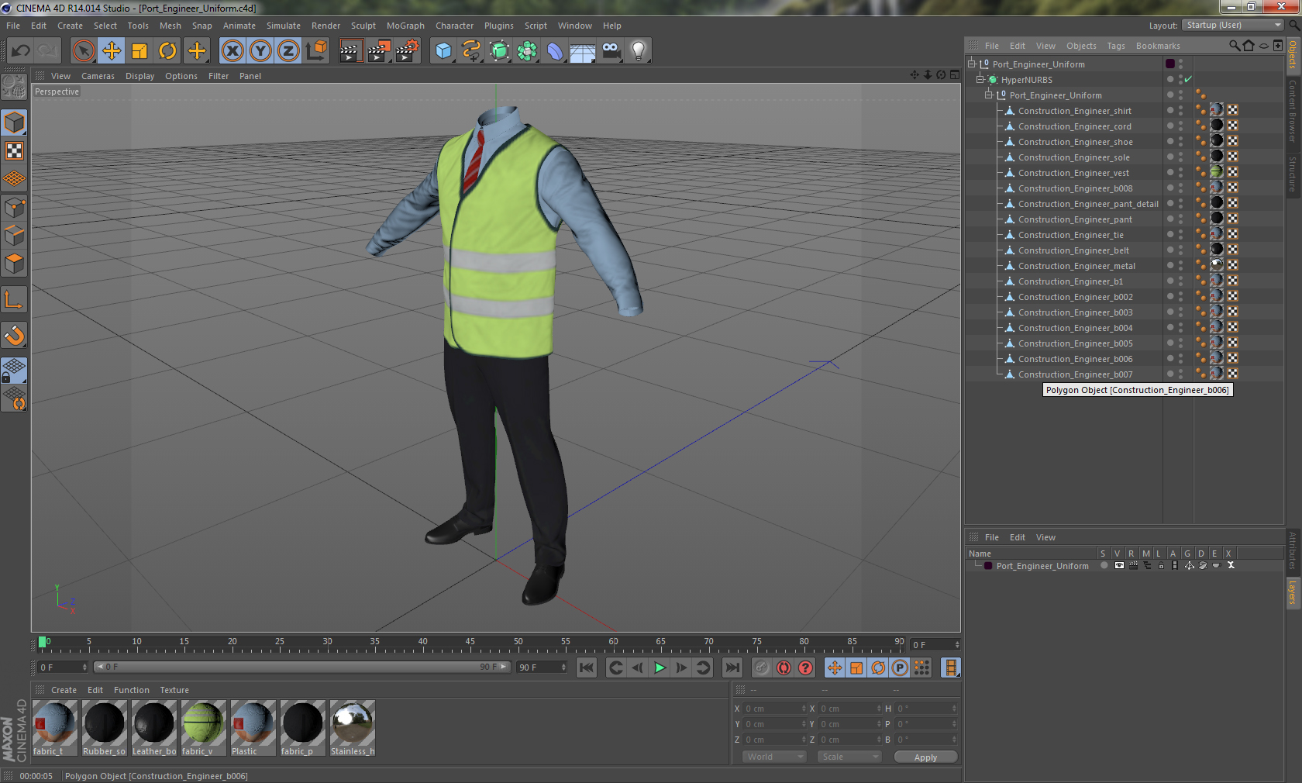1302x783 pixels.
Task: Go to start of animation
Action: (x=587, y=667)
